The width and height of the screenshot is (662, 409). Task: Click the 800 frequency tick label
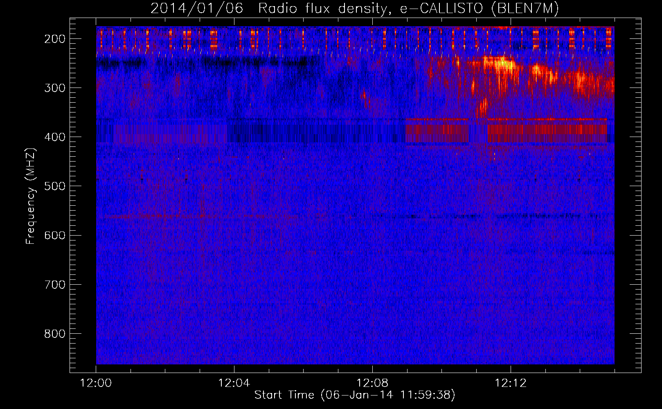tap(55, 334)
